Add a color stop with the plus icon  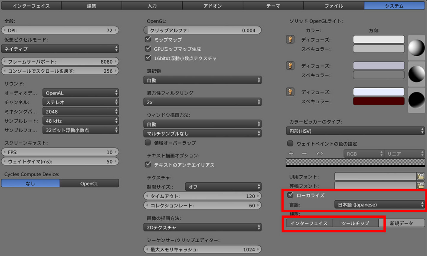pyautogui.click(x=291, y=154)
